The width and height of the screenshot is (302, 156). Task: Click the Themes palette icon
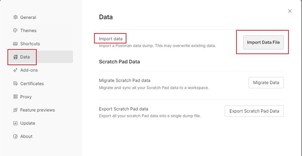tap(15, 30)
